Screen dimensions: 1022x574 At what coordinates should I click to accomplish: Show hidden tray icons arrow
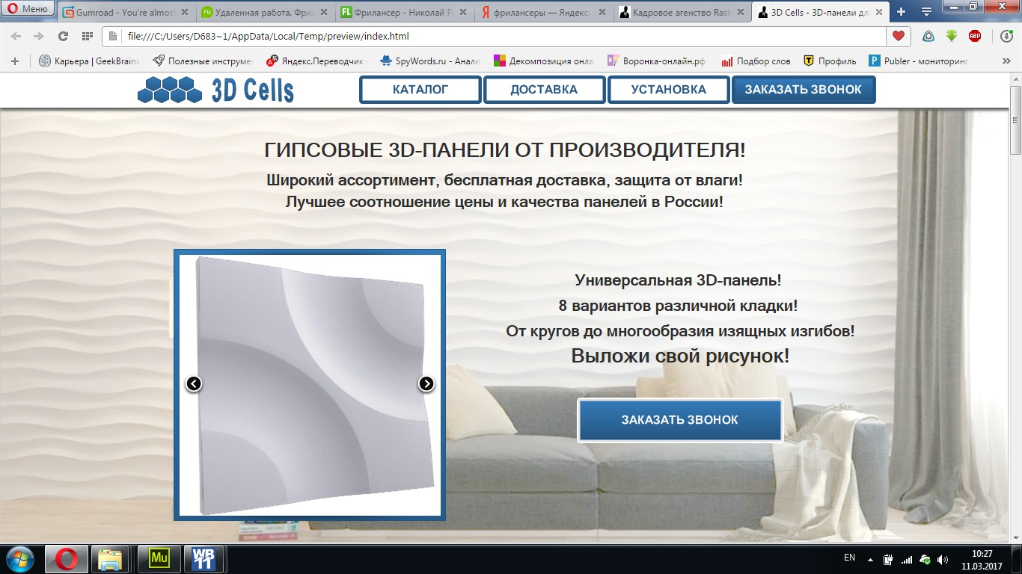pos(869,559)
